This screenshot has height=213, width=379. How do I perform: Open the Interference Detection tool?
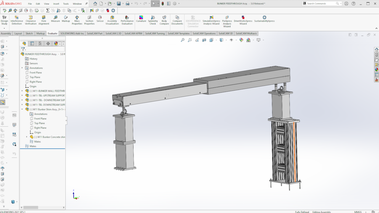coord(17,20)
